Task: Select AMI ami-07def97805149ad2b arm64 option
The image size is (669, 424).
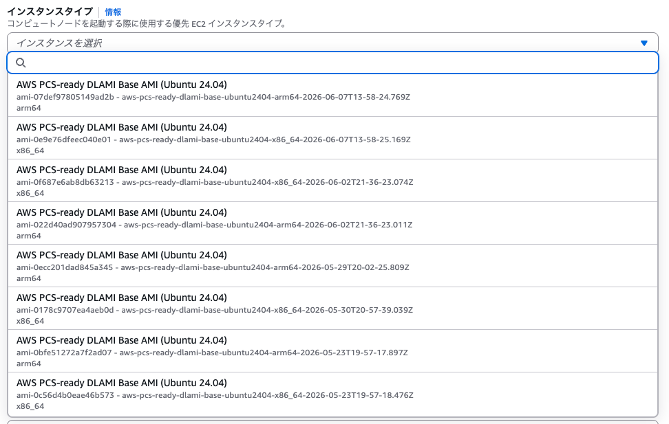Action: pyautogui.click(x=333, y=96)
